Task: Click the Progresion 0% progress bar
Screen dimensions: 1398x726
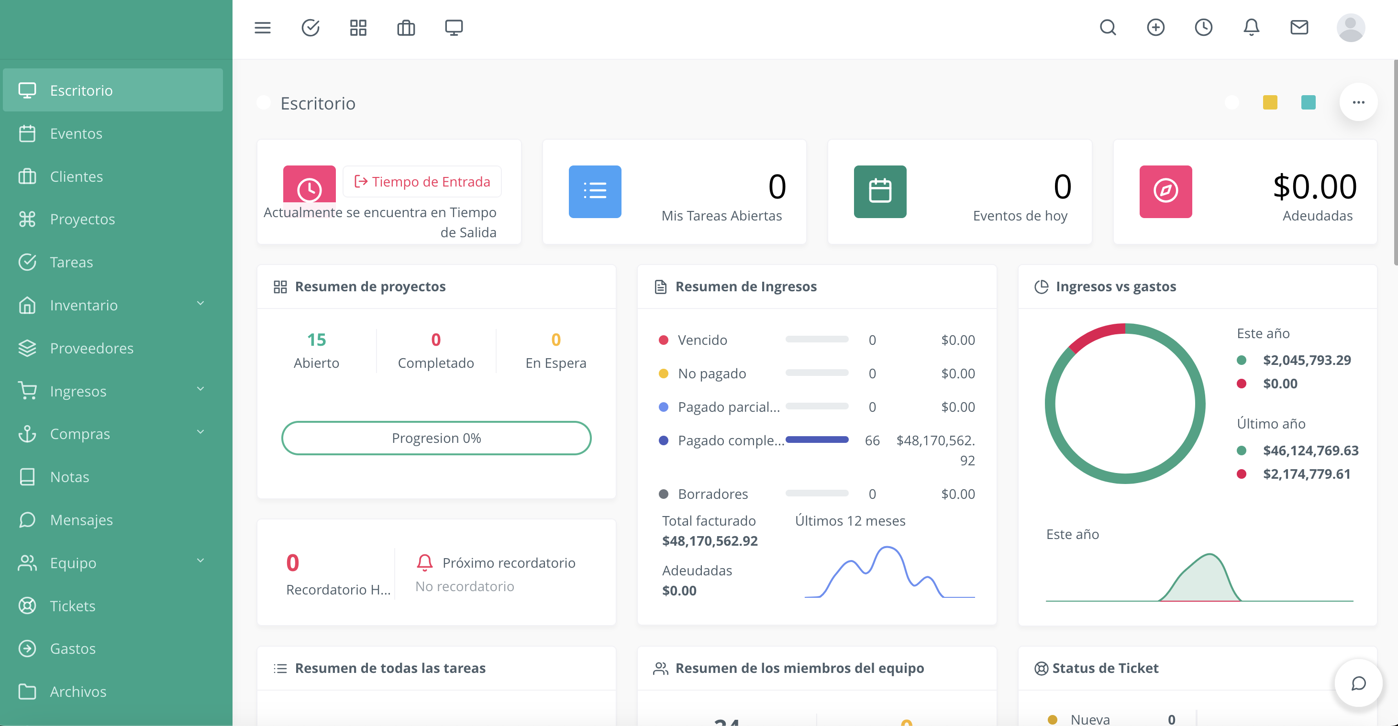Action: (x=436, y=438)
